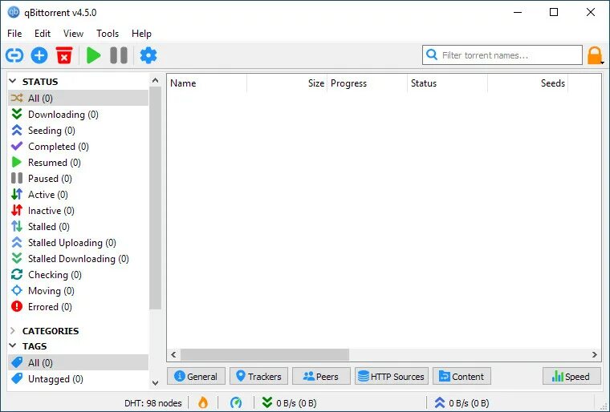Switch to the Content tab
This screenshot has width=610, height=412.
pyautogui.click(x=462, y=376)
